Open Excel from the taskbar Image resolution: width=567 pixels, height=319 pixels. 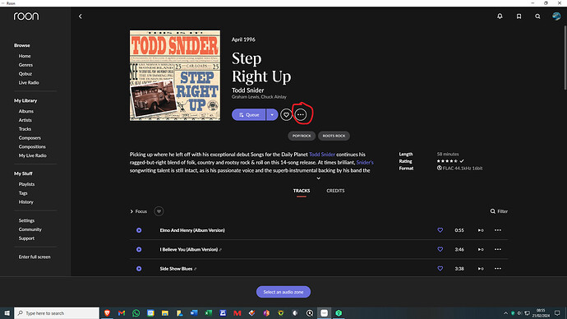(x=208, y=313)
